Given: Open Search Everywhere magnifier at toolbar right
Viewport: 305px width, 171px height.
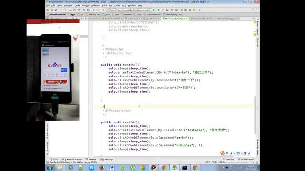Looking at the screenshot, I should 253,9.
